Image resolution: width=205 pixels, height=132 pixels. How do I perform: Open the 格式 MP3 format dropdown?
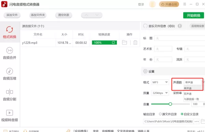(x=160, y=82)
